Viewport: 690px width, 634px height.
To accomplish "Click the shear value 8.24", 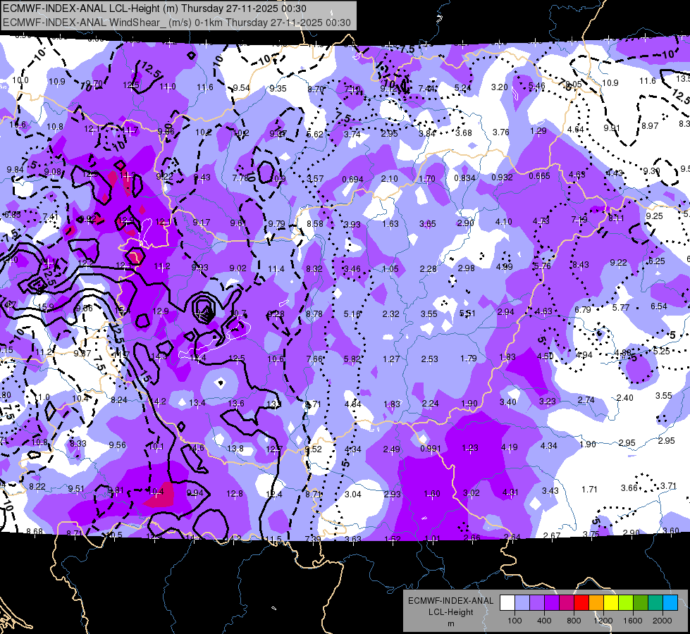I will pyautogui.click(x=119, y=400).
